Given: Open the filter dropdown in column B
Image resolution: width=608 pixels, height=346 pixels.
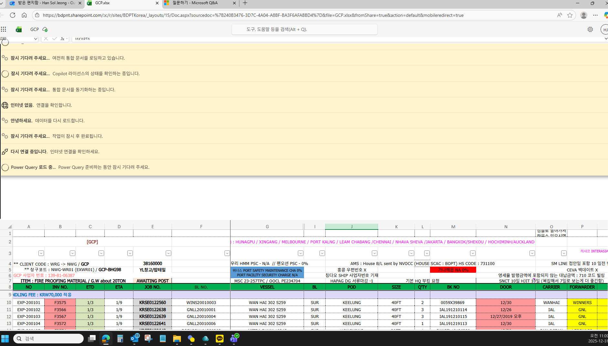Looking at the screenshot, I should click(72, 253).
